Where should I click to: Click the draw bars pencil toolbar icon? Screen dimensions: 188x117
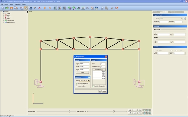(x=35, y=8)
